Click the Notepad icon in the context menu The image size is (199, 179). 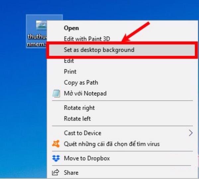pyautogui.click(x=56, y=93)
